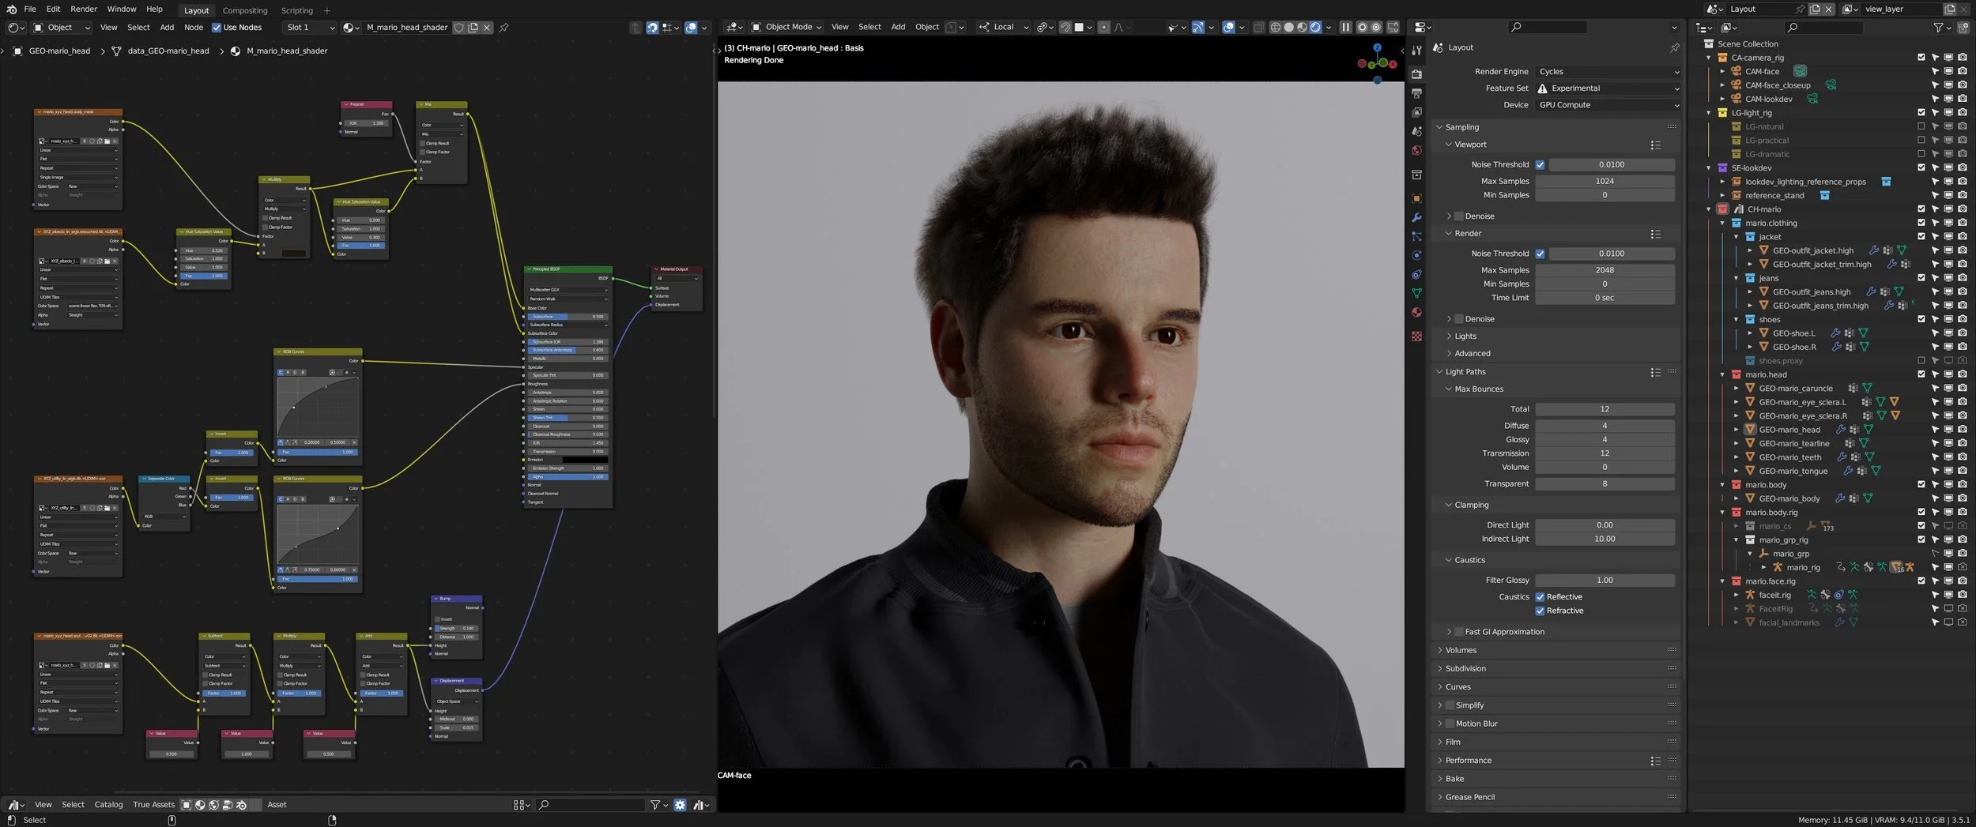Image resolution: width=1976 pixels, height=827 pixels.
Task: Toggle the pin icon in node editor header
Action: click(x=503, y=28)
